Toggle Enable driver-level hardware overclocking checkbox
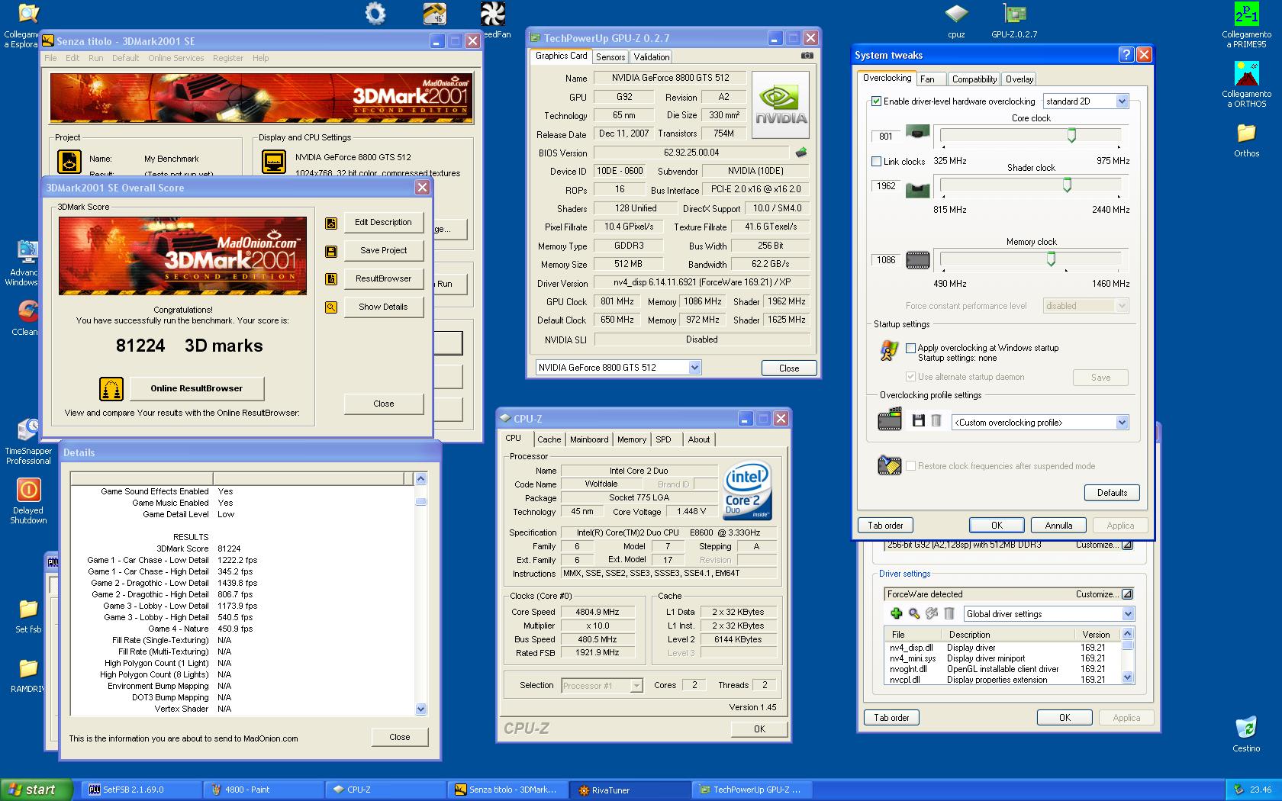The image size is (1282, 801). [876, 101]
